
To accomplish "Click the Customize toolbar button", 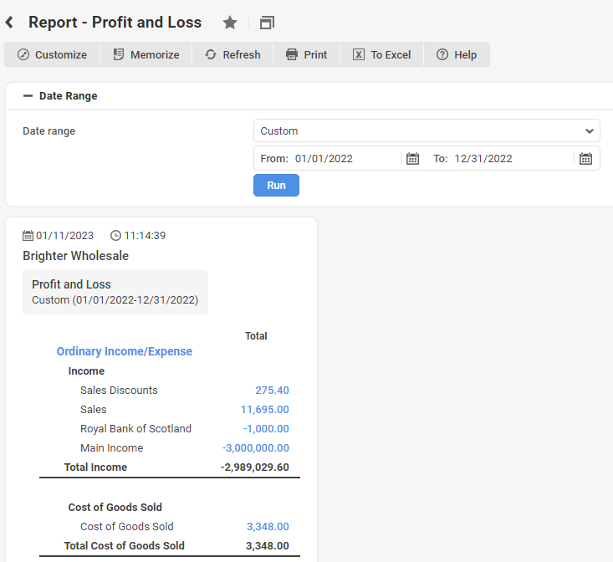I will (52, 54).
